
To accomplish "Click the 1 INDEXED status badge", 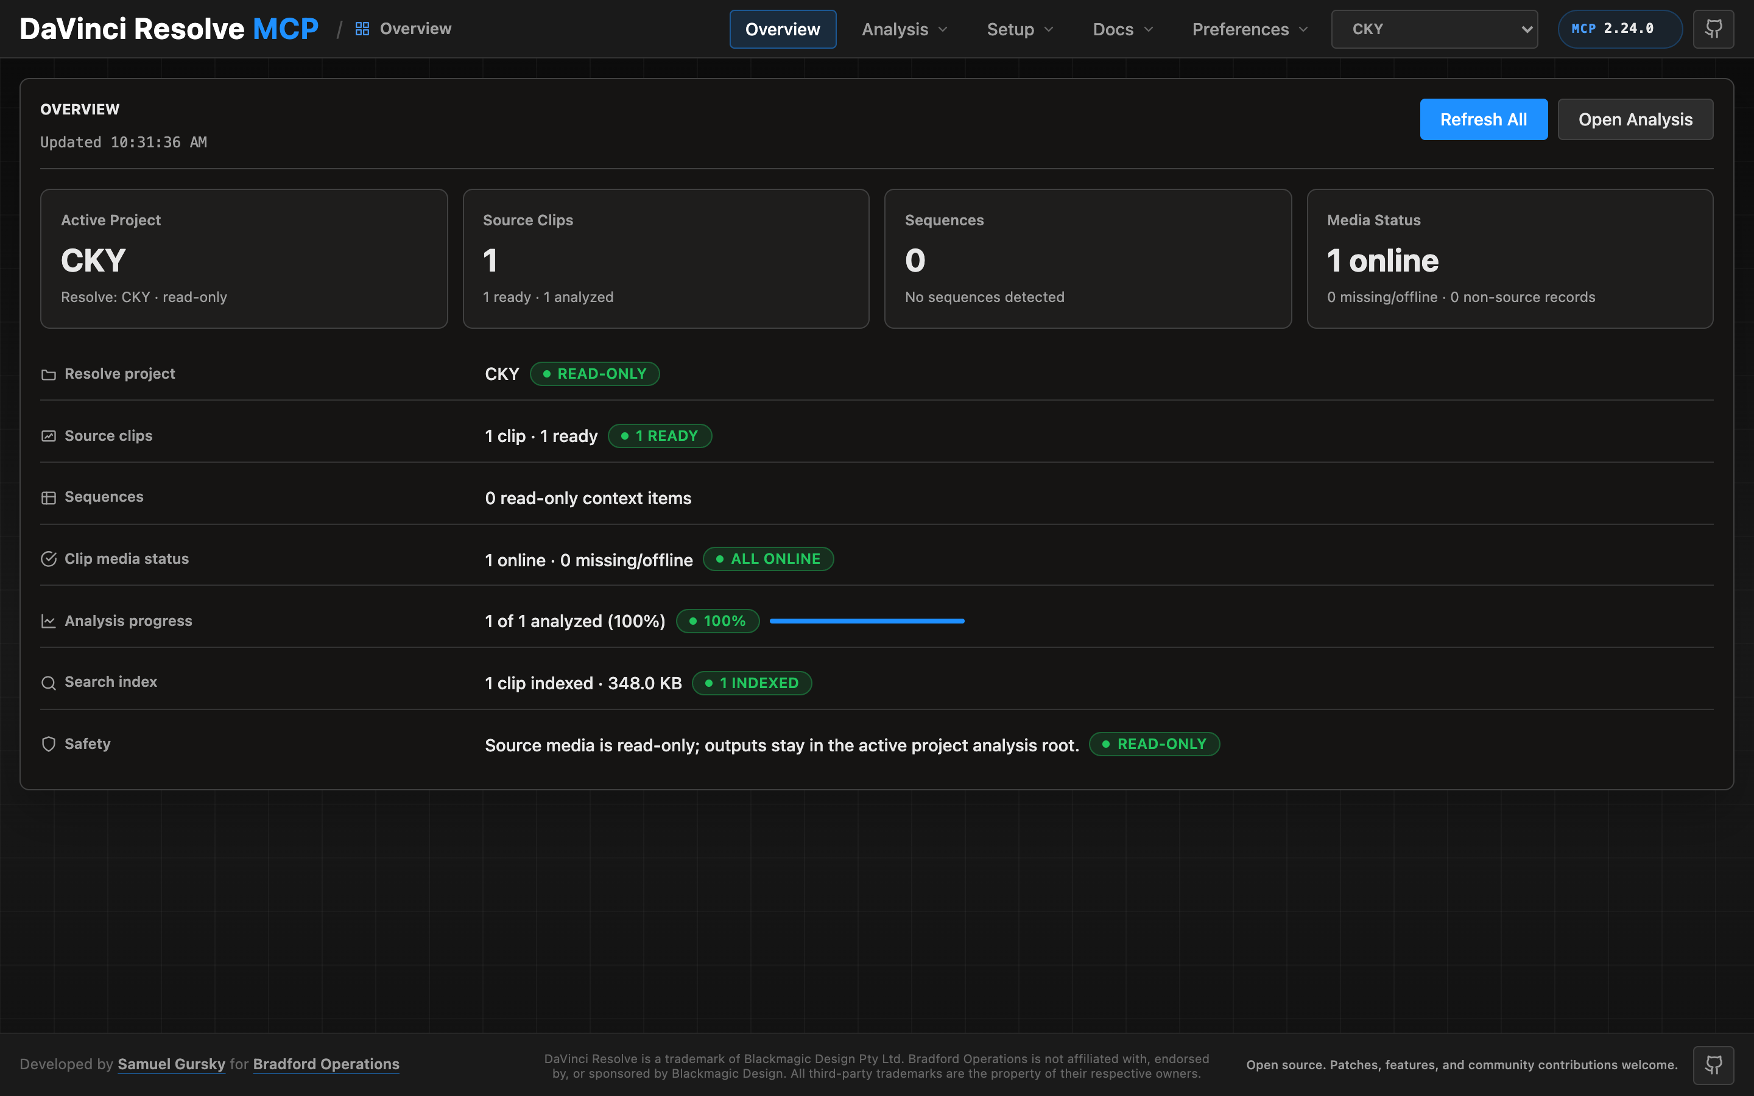I will tap(752, 683).
